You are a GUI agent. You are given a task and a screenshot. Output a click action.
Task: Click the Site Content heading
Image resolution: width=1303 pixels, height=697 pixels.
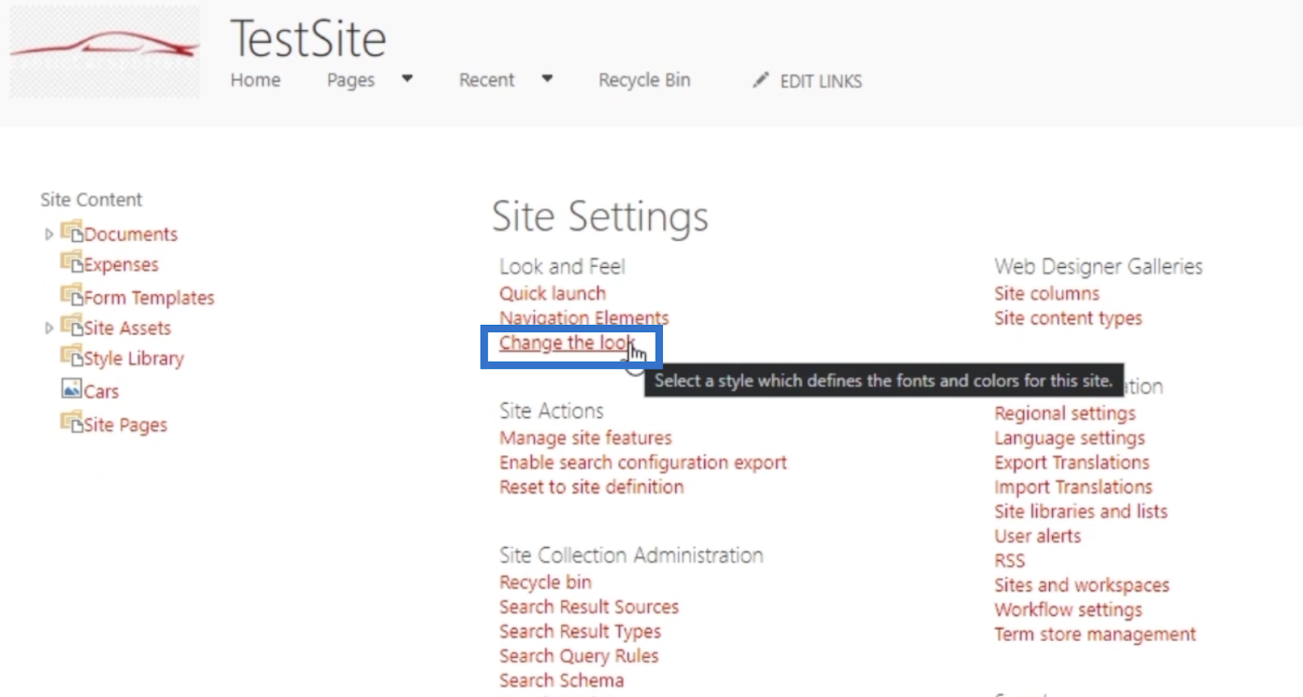point(91,199)
